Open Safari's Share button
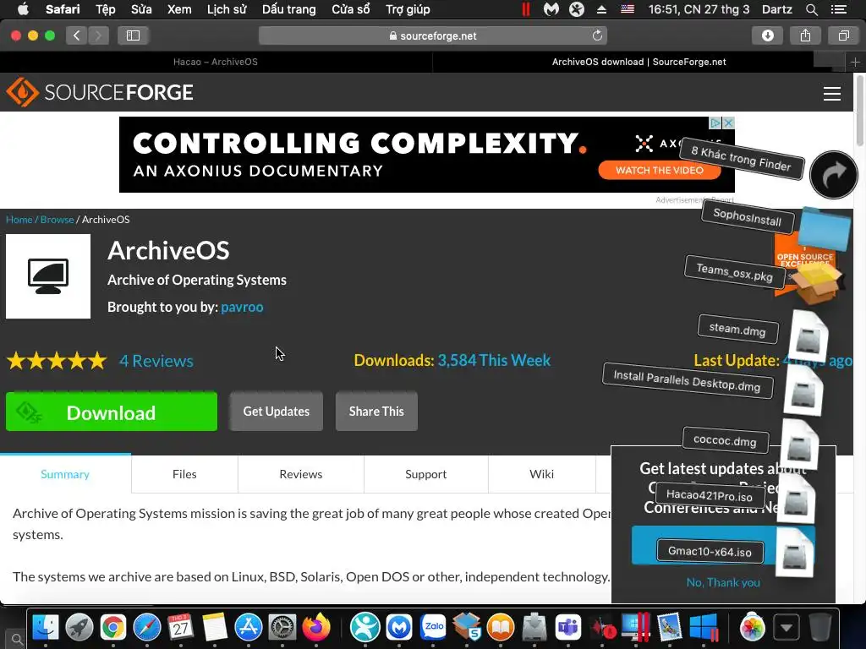The image size is (866, 649). point(805,35)
